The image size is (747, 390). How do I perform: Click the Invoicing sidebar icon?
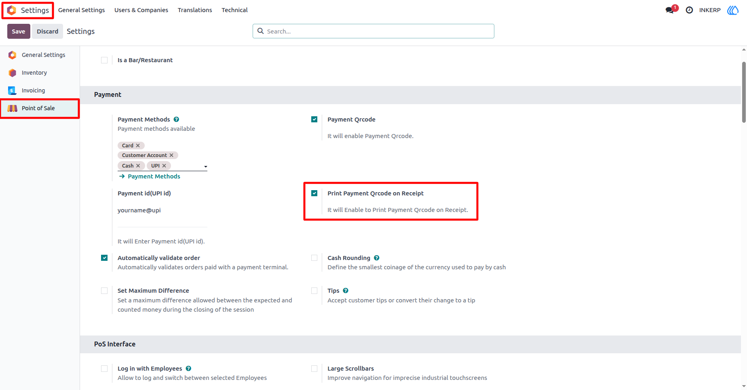point(13,90)
